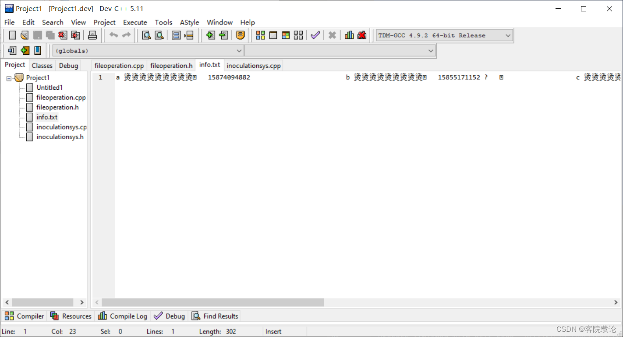Open the View menu
The image size is (623, 337).
click(78, 22)
